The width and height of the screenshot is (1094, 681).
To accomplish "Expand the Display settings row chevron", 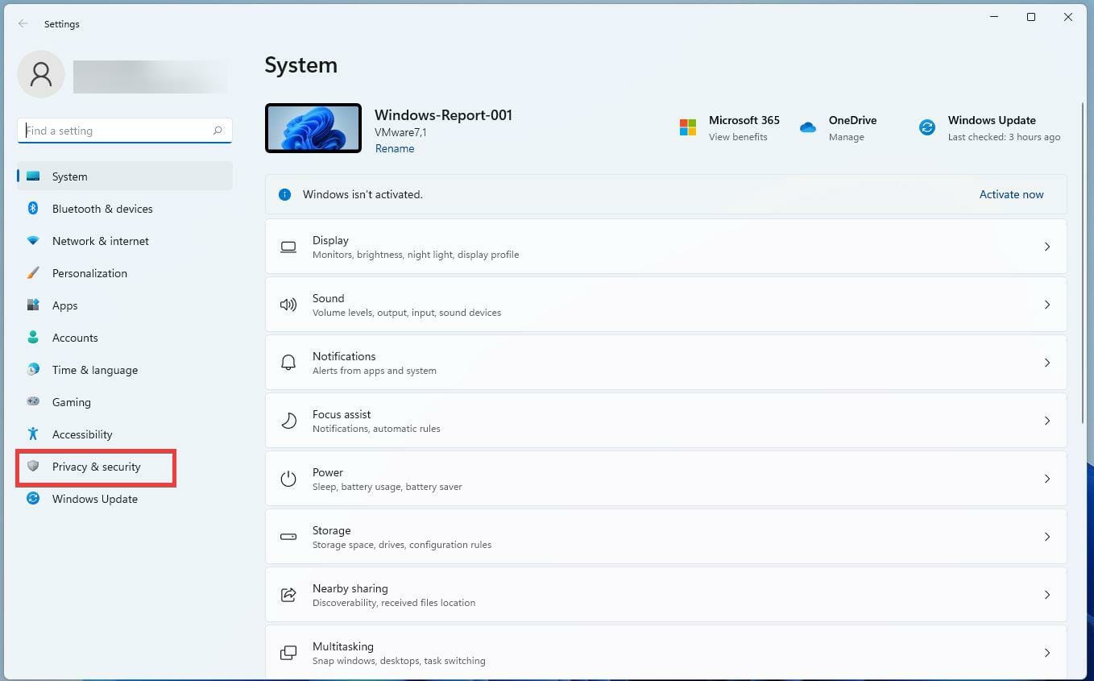I will pyautogui.click(x=1047, y=247).
